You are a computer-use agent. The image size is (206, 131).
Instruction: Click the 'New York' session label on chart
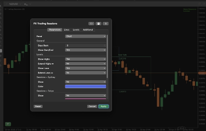123,55
